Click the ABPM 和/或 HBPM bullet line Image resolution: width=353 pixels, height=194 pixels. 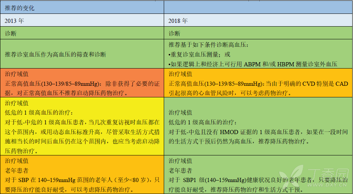pyautogui.click(x=253, y=64)
